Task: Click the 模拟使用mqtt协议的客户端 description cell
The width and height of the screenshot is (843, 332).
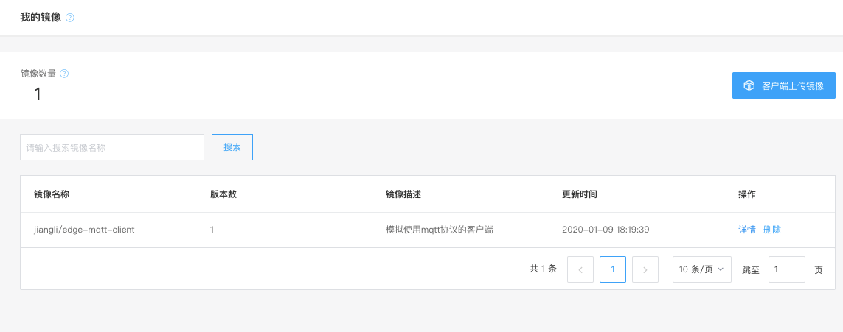Action: point(440,230)
